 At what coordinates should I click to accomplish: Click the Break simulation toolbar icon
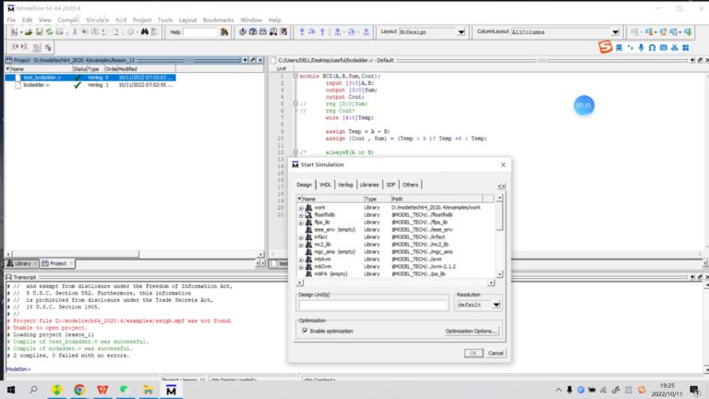click(x=283, y=31)
